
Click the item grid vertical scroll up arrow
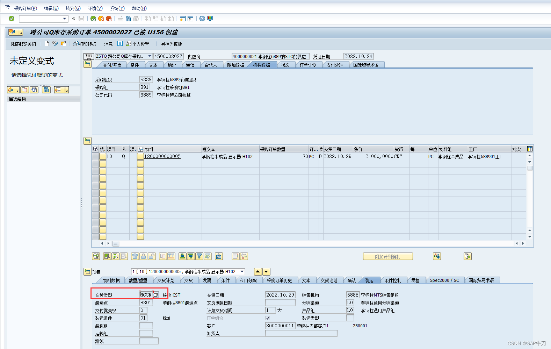(x=530, y=156)
